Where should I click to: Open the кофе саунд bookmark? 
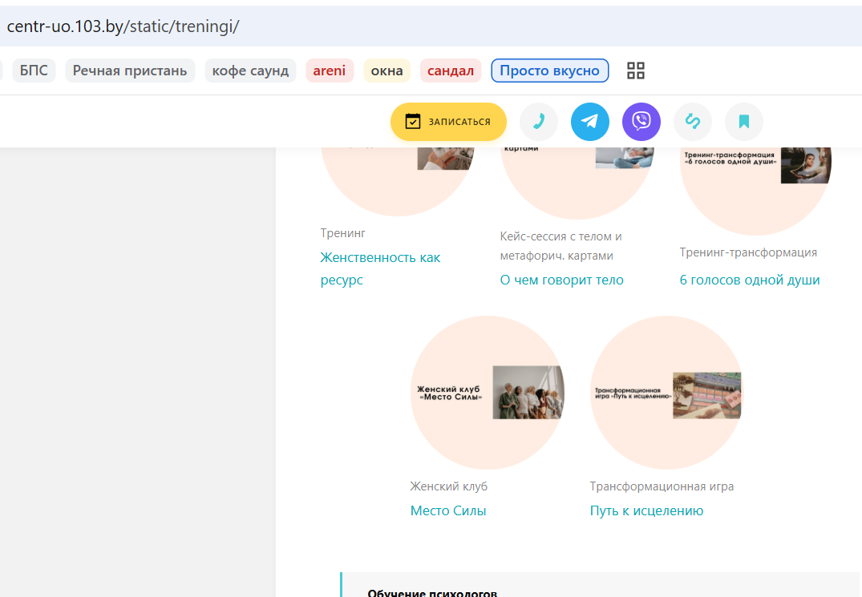click(x=250, y=71)
